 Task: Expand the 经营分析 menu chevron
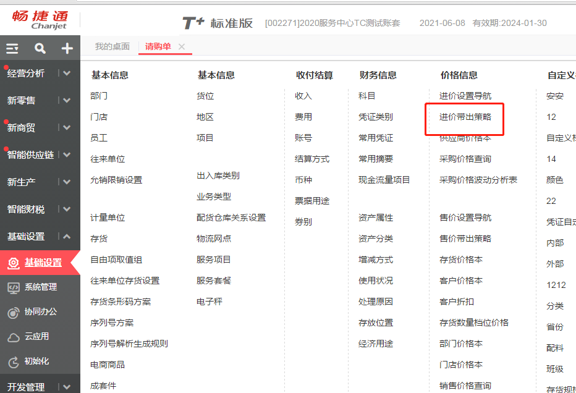(67, 73)
